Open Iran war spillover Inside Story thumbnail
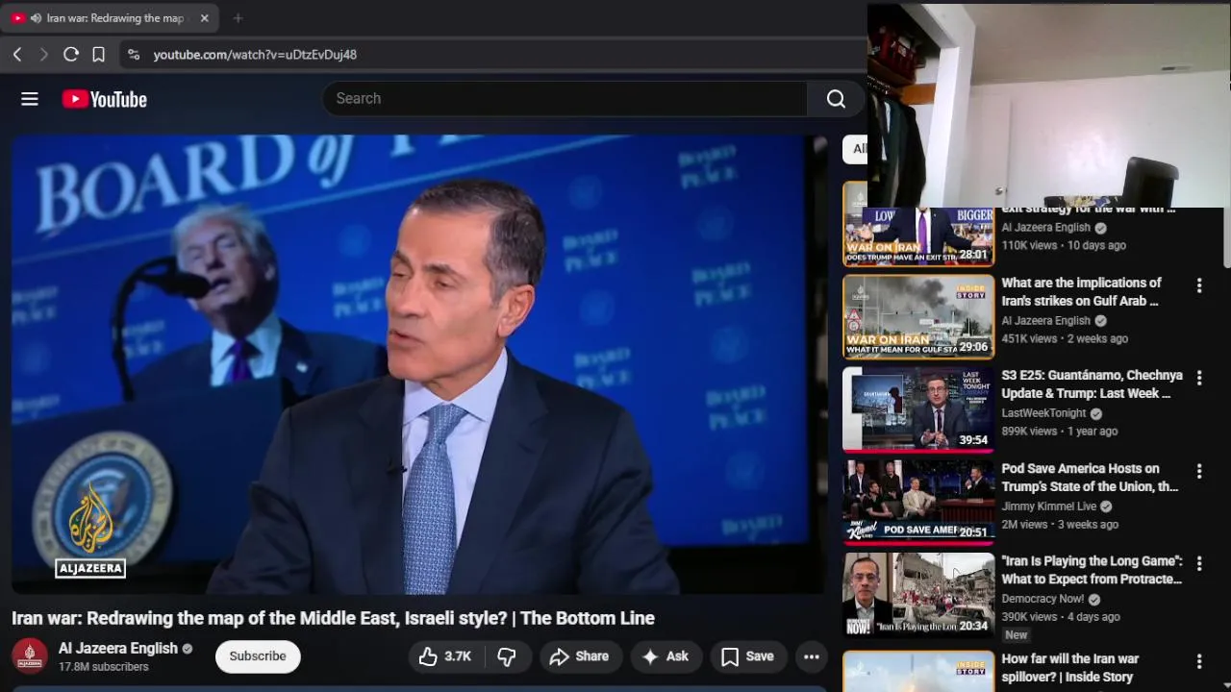The height and width of the screenshot is (692, 1231). pos(918,672)
